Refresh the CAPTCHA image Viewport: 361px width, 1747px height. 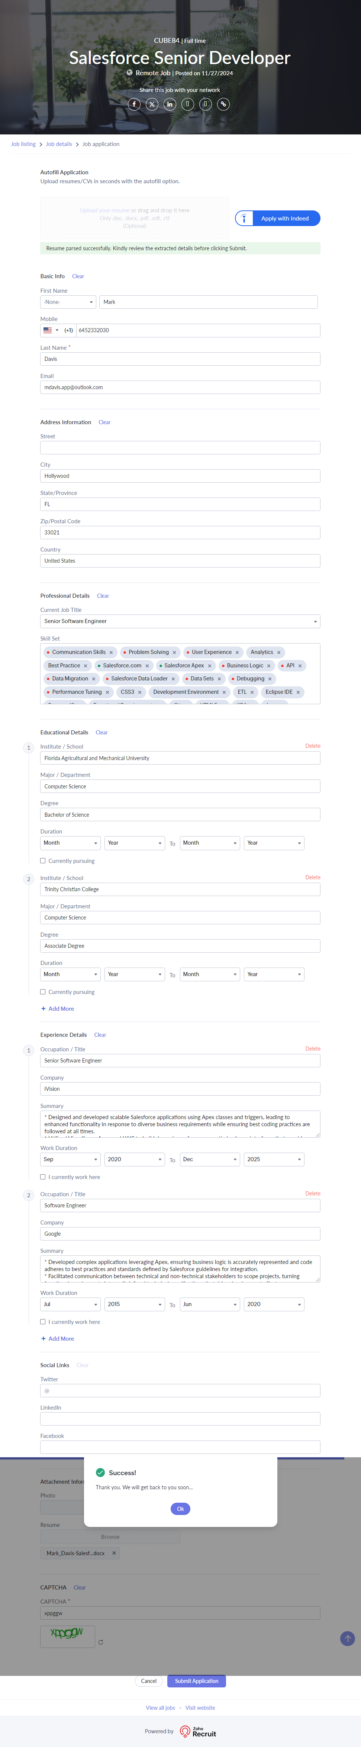click(x=101, y=1642)
